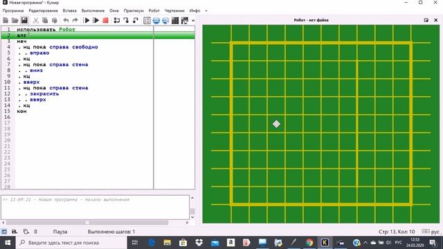The width and height of the screenshot is (443, 249).
Task: Open the Windows Start menu
Action: tap(8, 243)
